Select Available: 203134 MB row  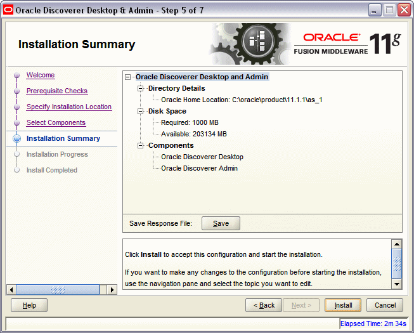point(194,134)
